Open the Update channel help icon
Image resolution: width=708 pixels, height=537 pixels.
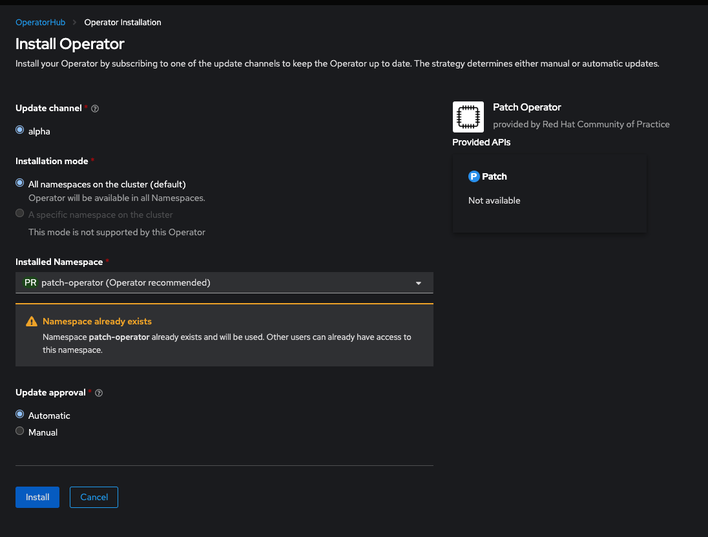coord(94,108)
